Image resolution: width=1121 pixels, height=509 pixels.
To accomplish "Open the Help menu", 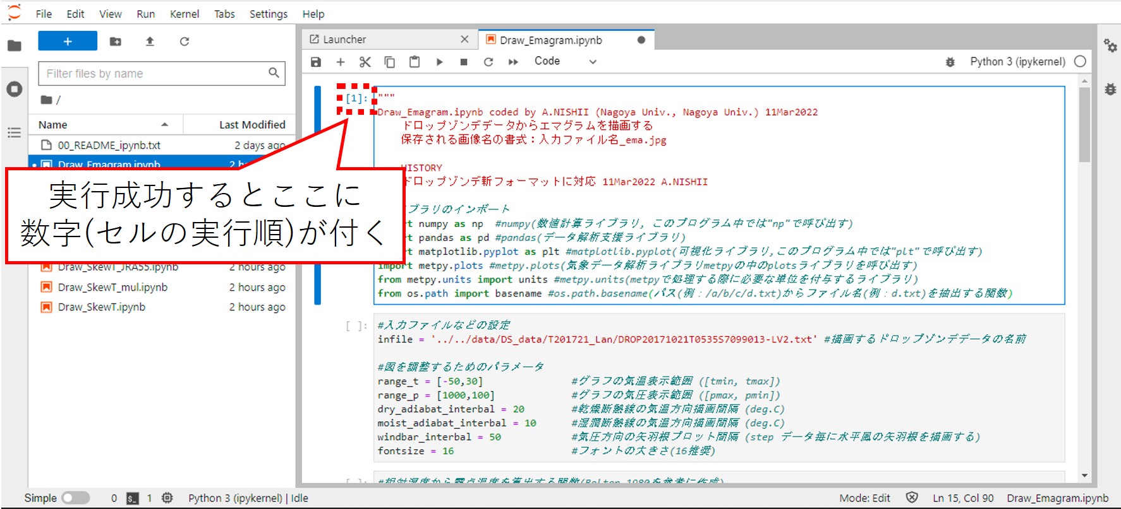I will (x=313, y=13).
